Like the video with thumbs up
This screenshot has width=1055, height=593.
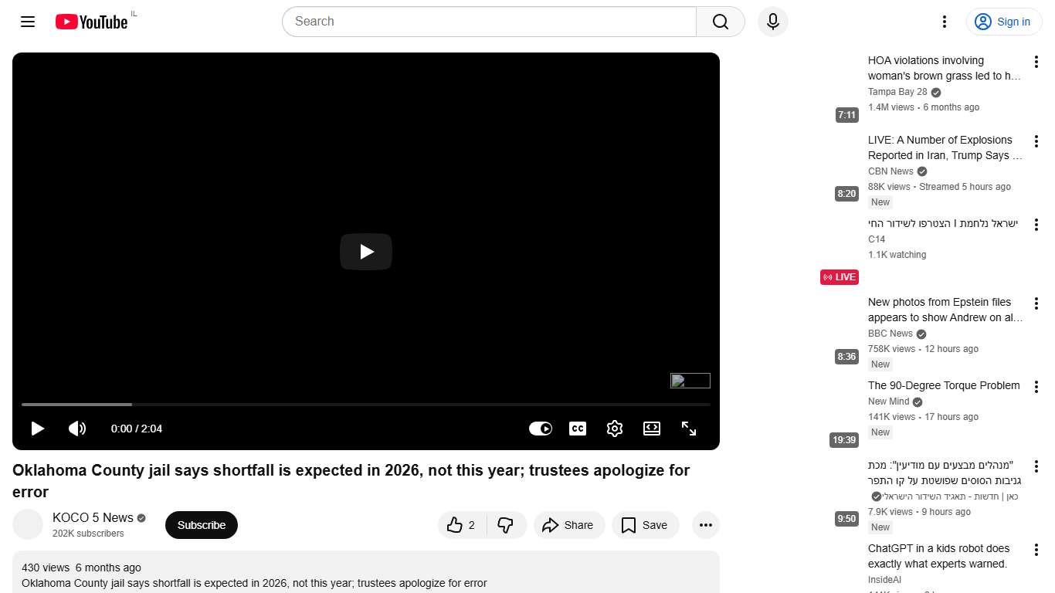463,525
